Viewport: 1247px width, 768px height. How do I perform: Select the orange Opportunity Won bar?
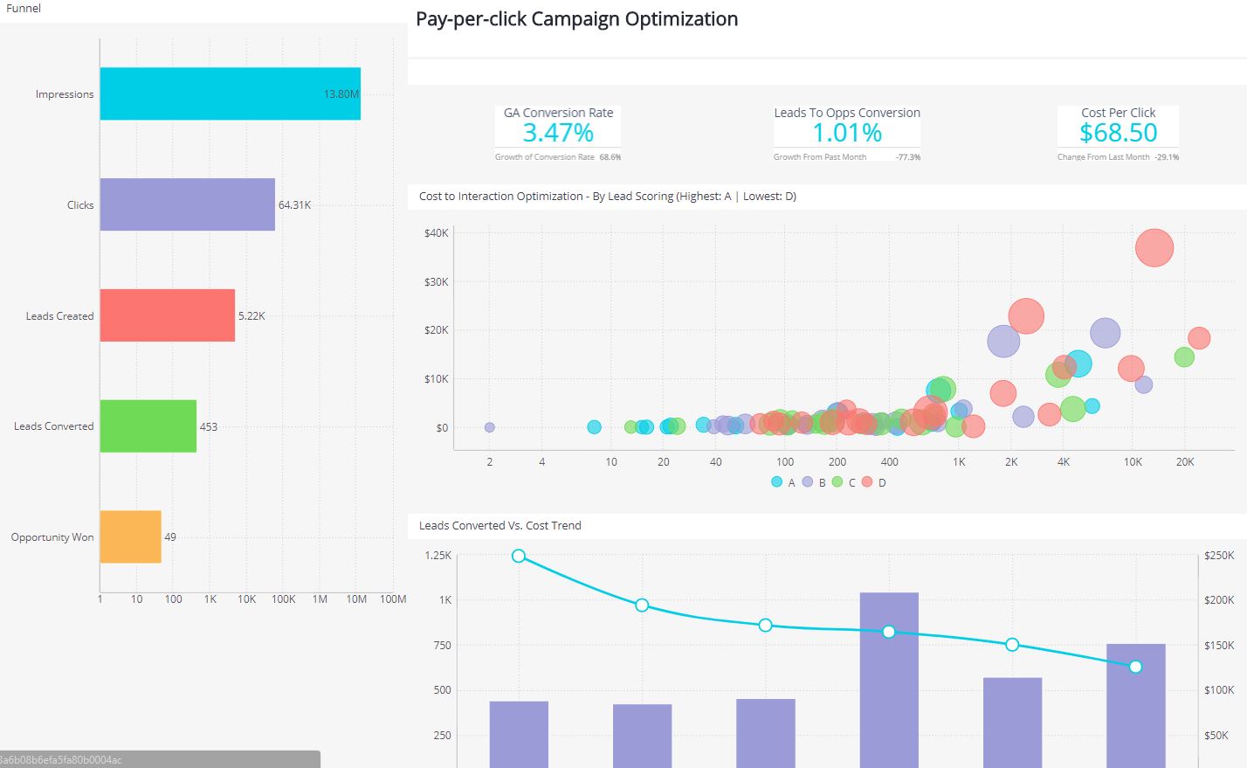tap(130, 536)
